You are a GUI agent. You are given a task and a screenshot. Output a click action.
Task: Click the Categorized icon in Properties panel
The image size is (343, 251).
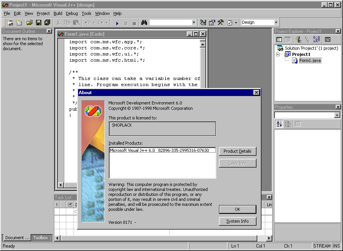pyautogui.click(x=287, y=124)
